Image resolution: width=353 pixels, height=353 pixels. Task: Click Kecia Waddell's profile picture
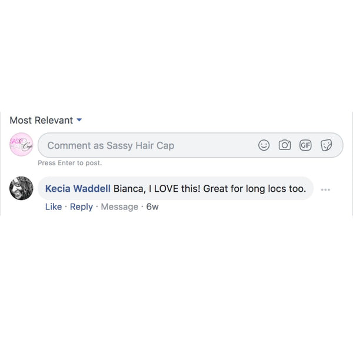click(x=22, y=188)
